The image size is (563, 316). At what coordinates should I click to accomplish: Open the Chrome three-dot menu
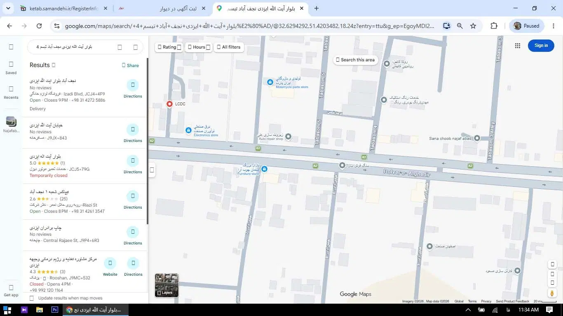(554, 26)
